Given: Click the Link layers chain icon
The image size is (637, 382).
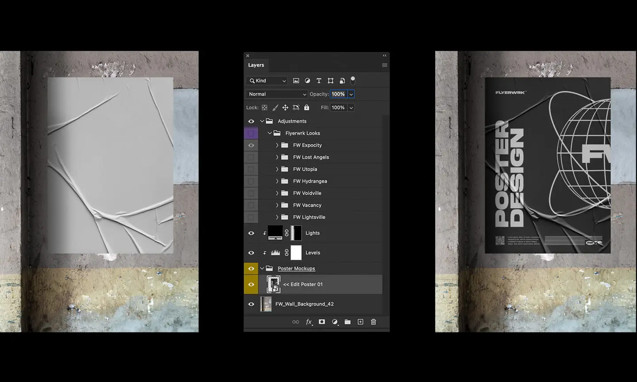Looking at the screenshot, I should [295, 322].
